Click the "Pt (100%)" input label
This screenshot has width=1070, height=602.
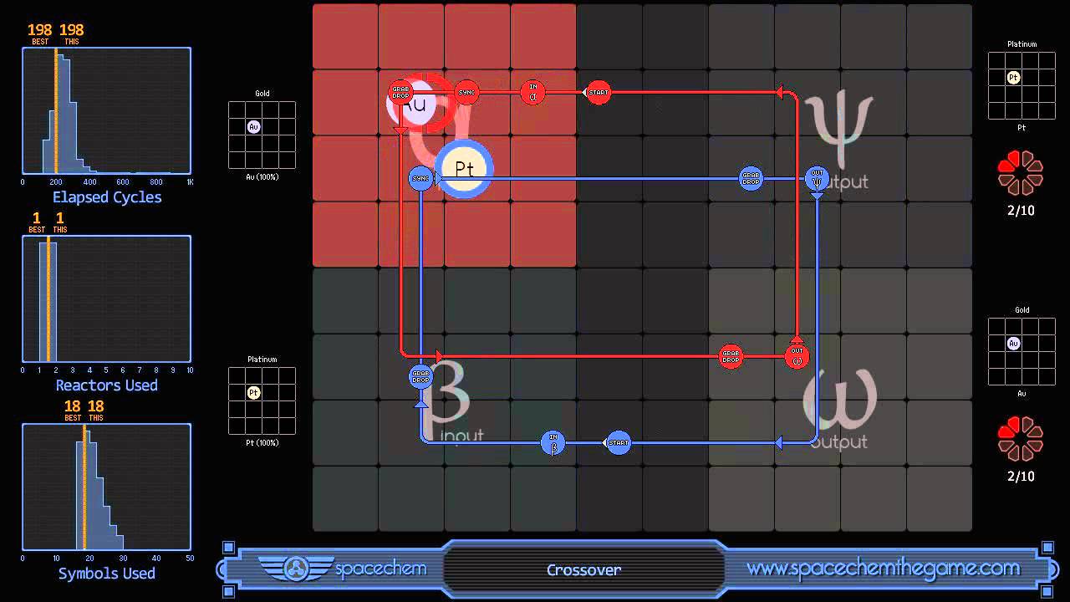pos(262,443)
